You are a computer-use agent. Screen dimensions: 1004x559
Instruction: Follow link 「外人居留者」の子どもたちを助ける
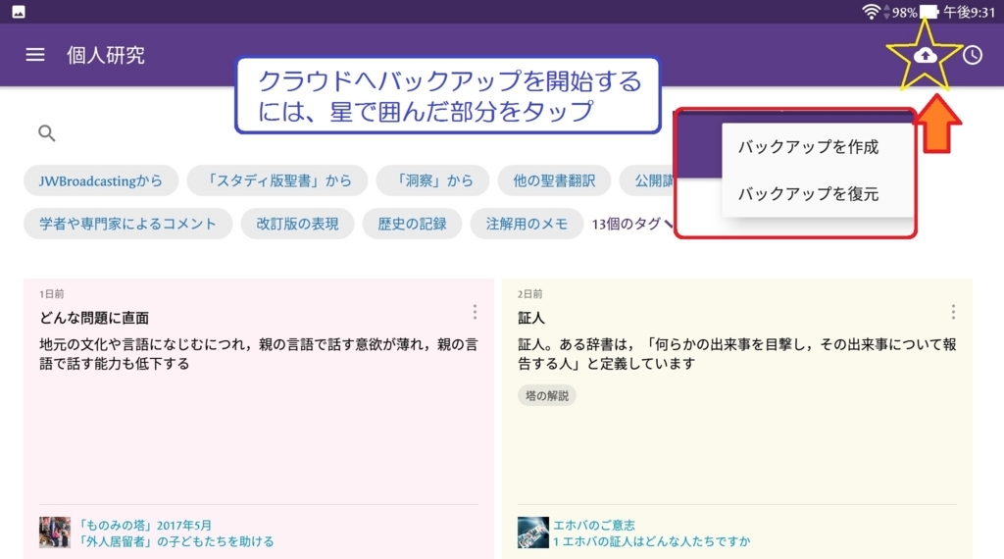point(176,541)
